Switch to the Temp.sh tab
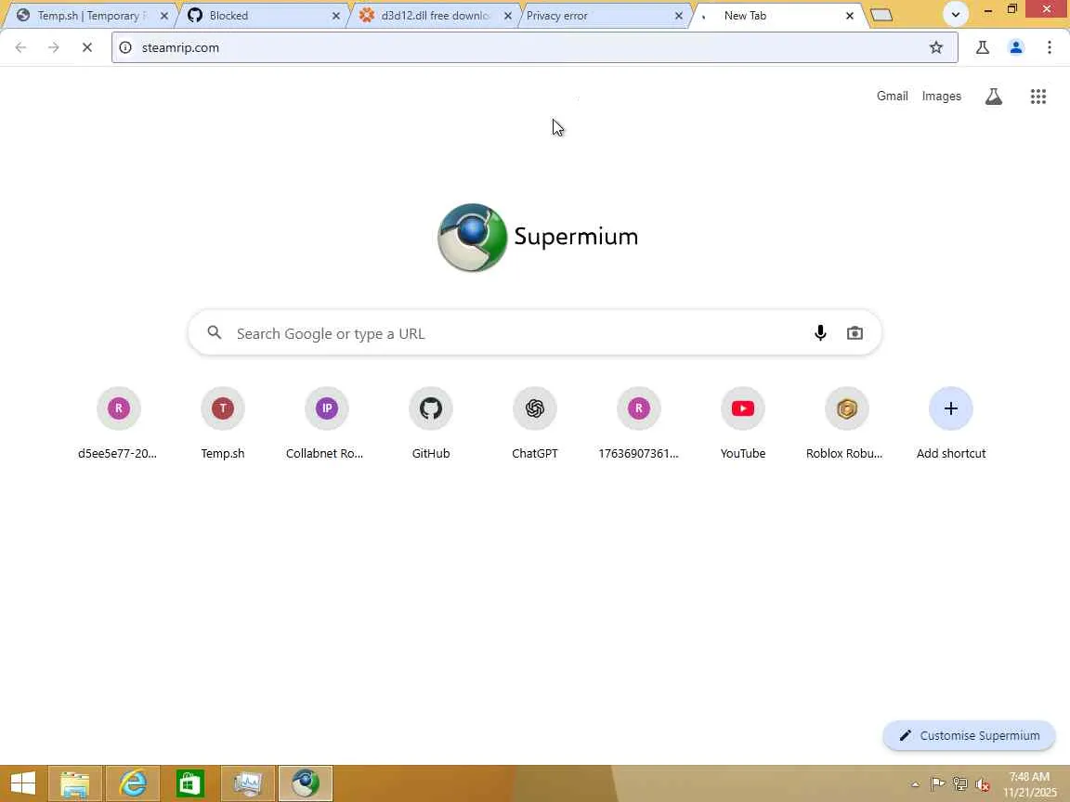Image resolution: width=1070 pixels, height=802 pixels. click(x=89, y=15)
